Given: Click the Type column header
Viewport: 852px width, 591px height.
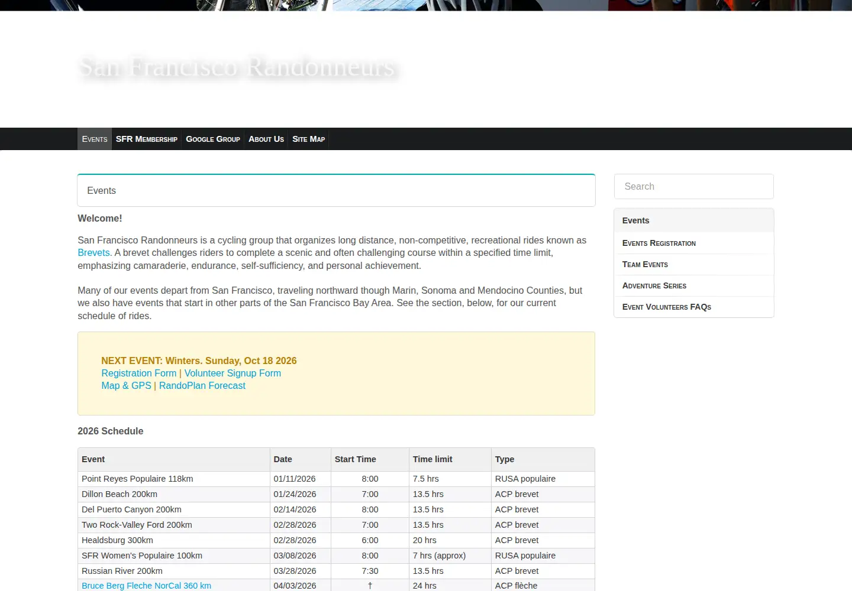Looking at the screenshot, I should 543,459.
